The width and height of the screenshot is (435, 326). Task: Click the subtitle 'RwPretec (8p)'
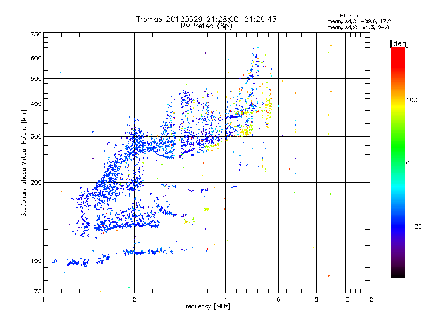click(x=206, y=26)
